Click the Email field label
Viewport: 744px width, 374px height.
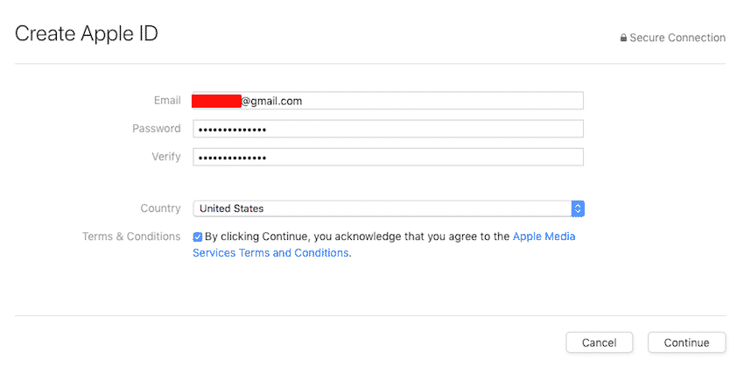[167, 101]
